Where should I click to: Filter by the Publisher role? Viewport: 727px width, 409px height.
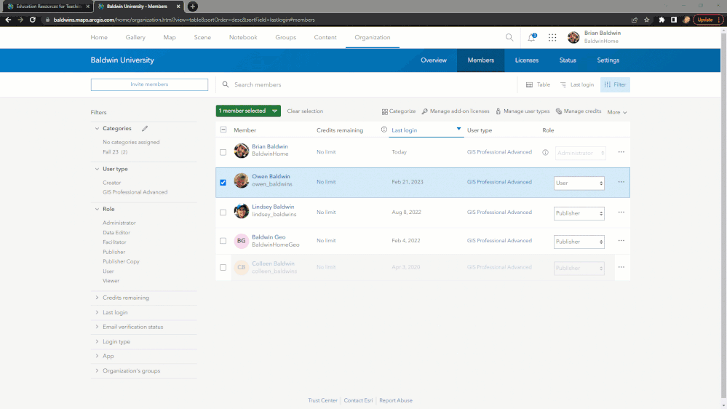[x=114, y=252]
